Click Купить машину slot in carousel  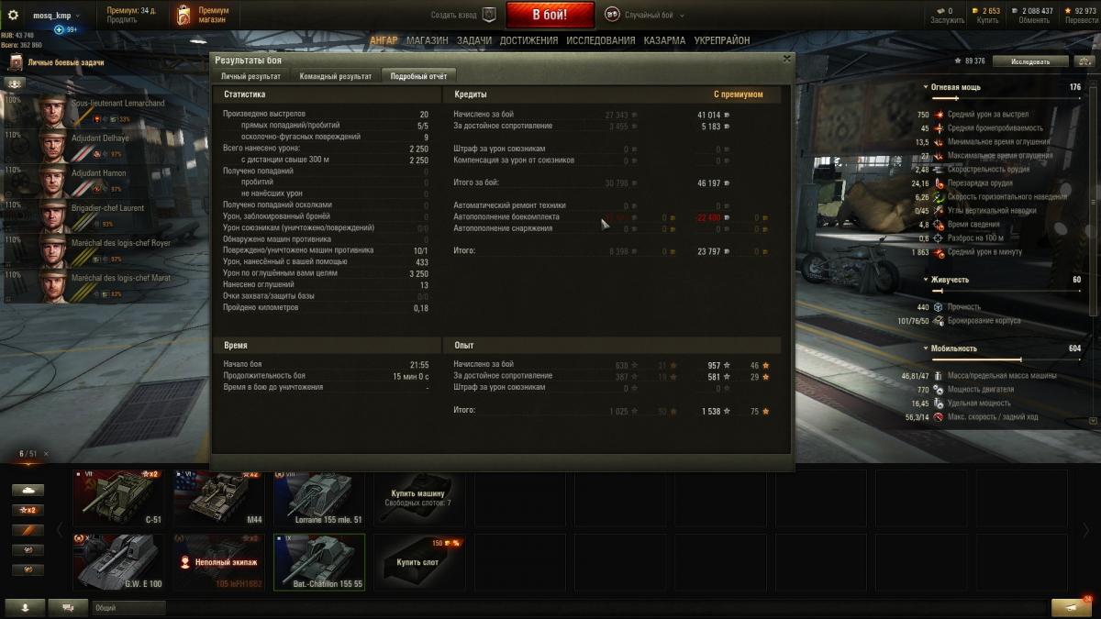click(421, 498)
